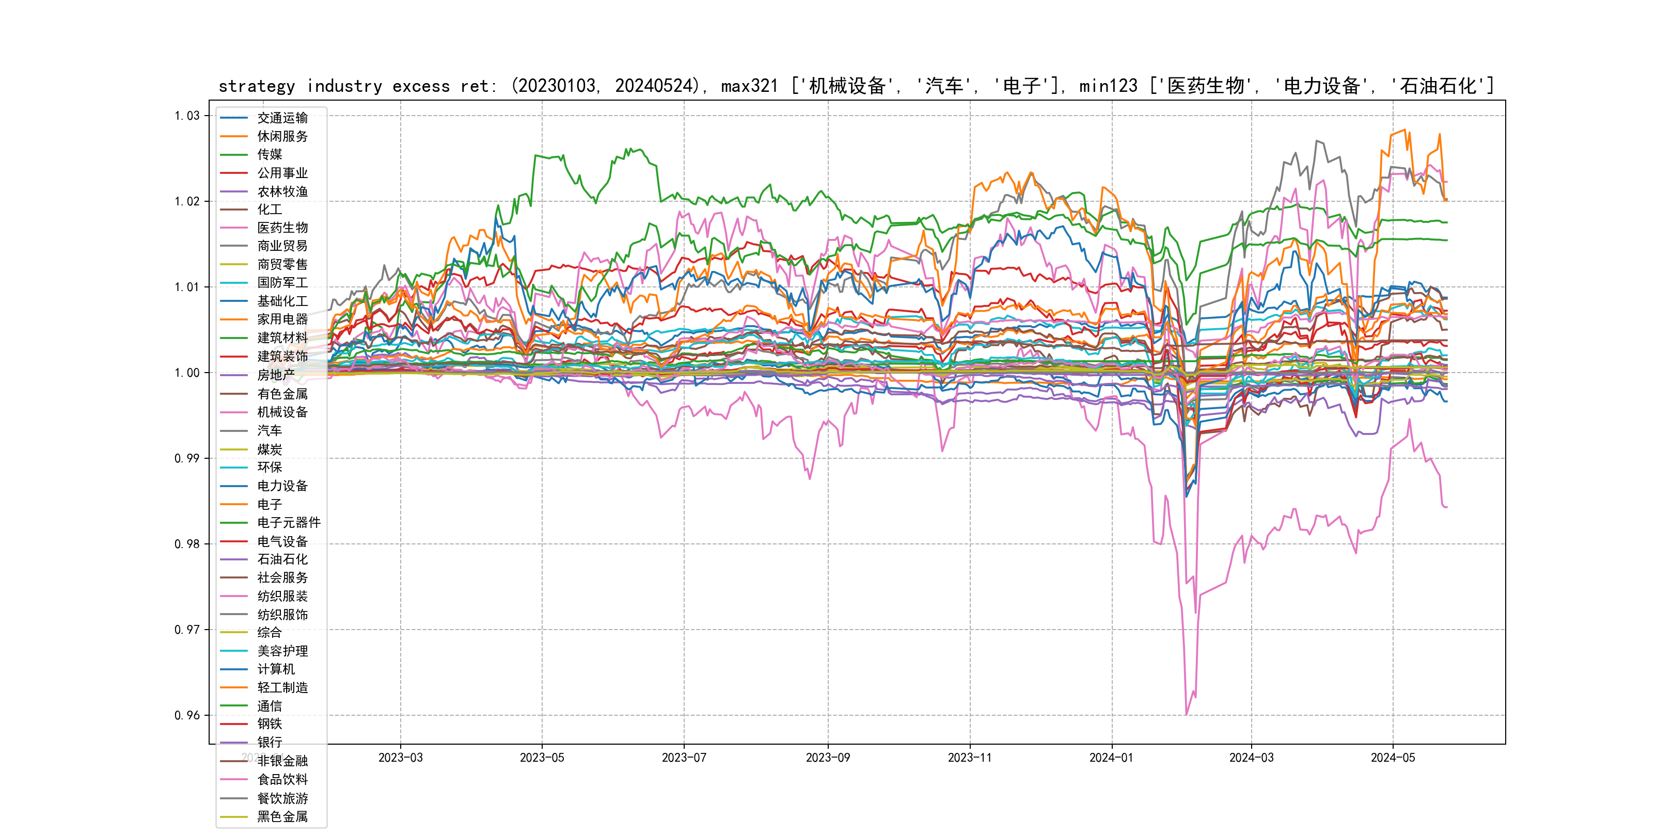Click the 1.03 y-axis tick label
The height and width of the screenshot is (836, 1673).
click(187, 116)
